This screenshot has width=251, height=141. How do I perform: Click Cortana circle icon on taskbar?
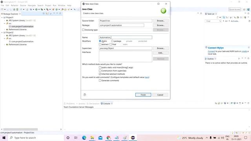68,137
